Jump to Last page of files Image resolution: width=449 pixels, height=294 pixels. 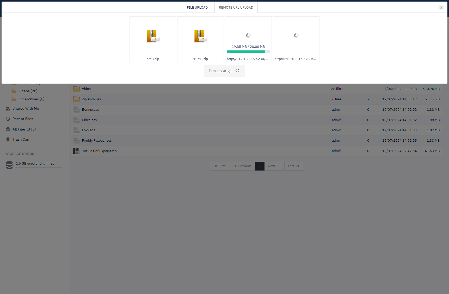[293, 166]
